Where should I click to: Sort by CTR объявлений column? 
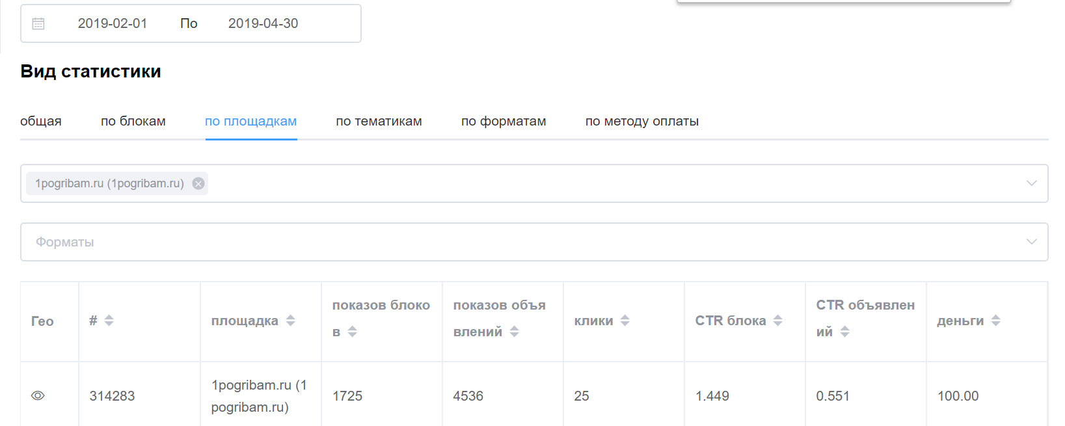[845, 332]
